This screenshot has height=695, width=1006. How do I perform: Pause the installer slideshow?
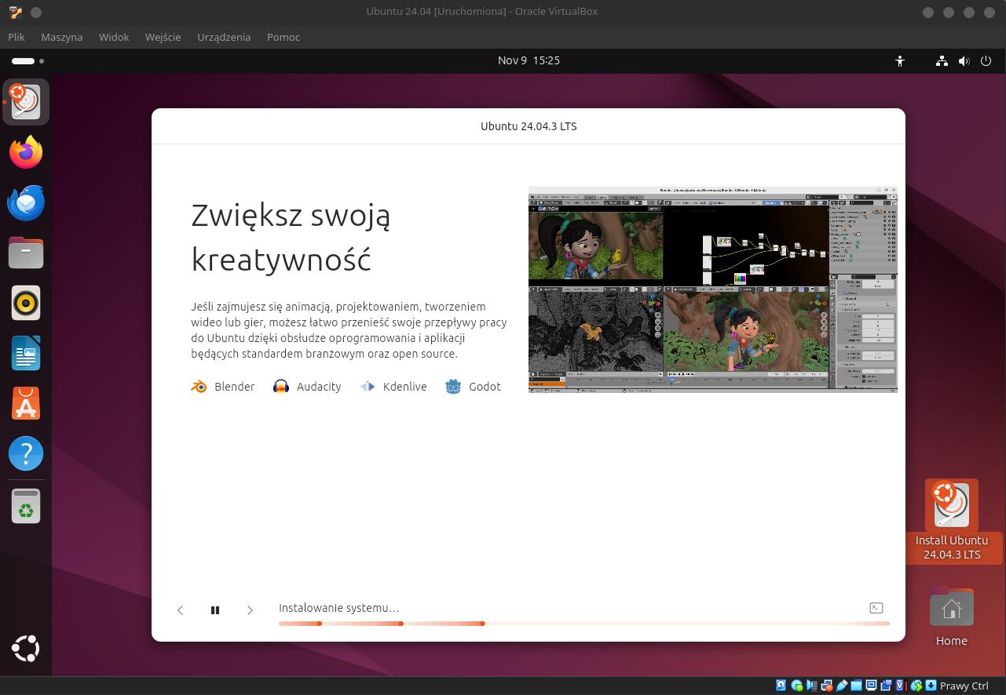(215, 610)
